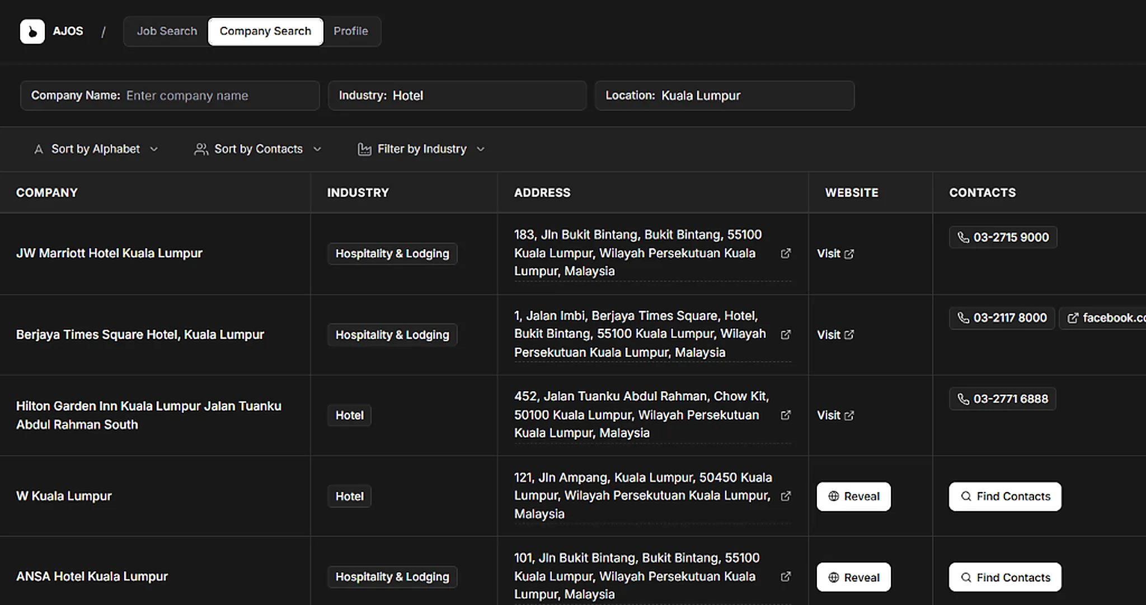Viewport: 1146px width, 605px height.
Task: Click the COMPANY column header
Action: 47,193
